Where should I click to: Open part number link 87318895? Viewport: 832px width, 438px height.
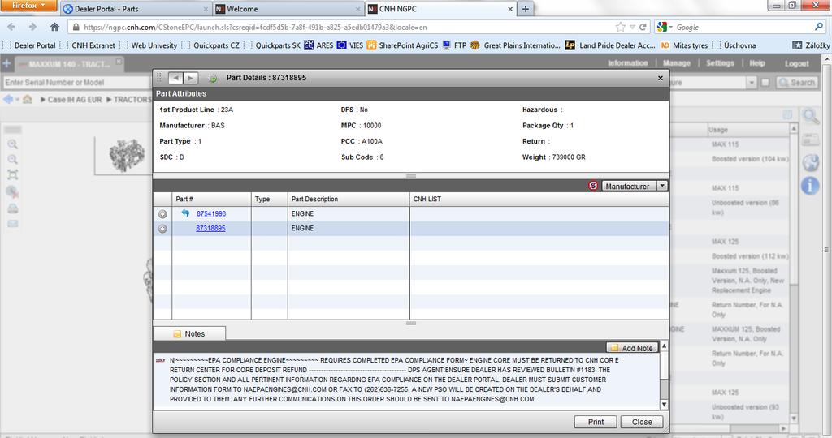pos(210,228)
